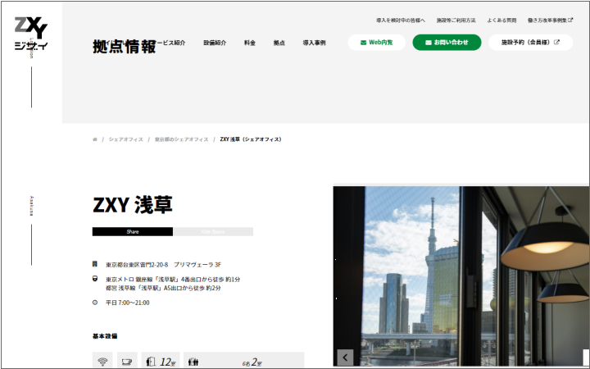
Task: Open 料金 in the navigation menu
Action: [250, 43]
